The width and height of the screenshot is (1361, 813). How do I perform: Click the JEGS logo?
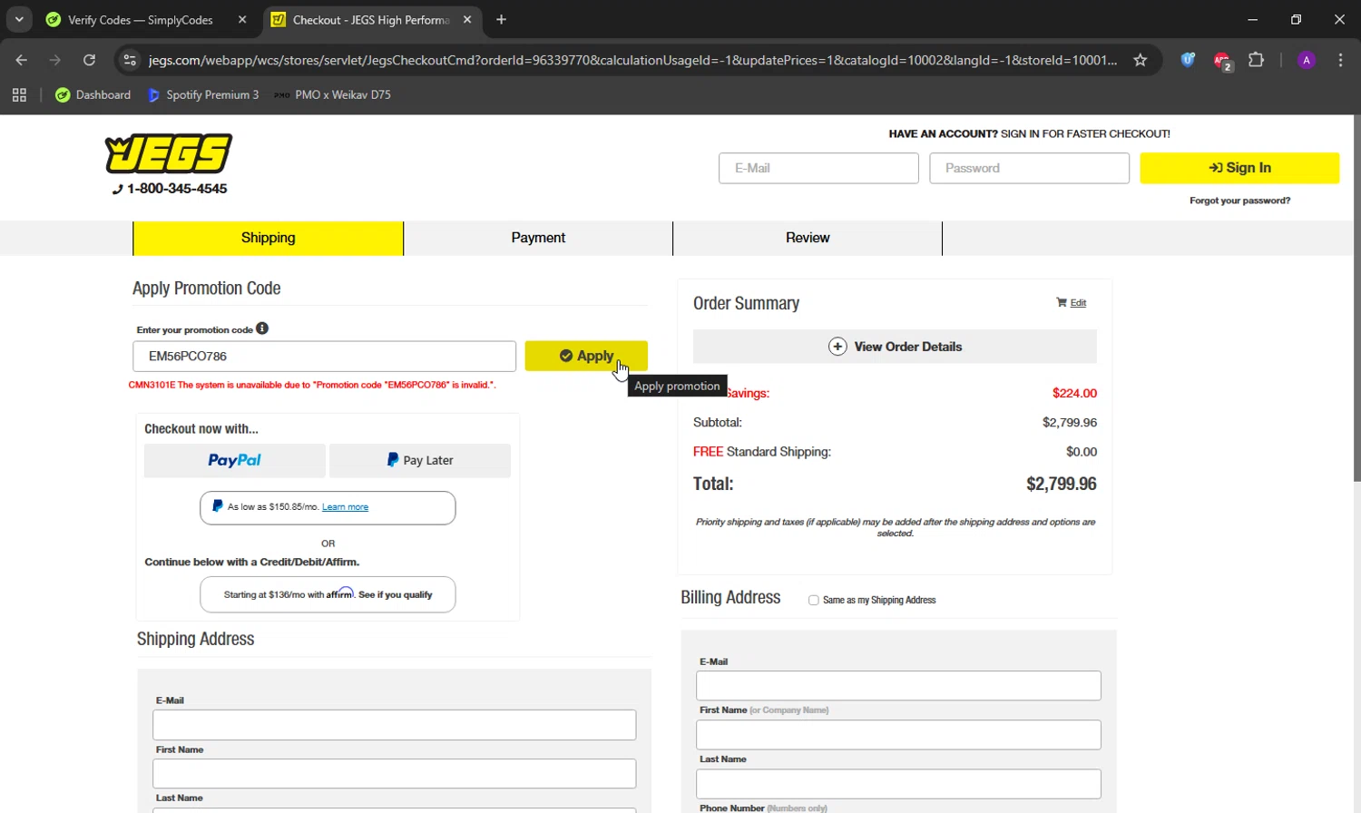tap(169, 153)
